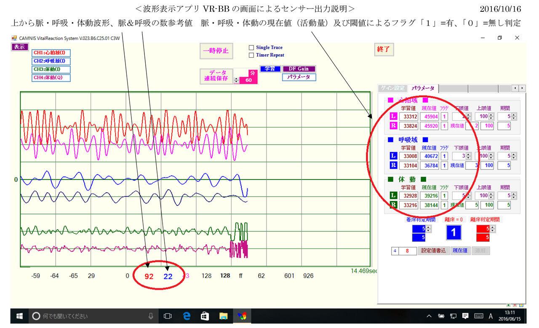Select the CAMNIS app taskbar icon
Image resolution: width=539 pixels, height=328 pixels.
[x=242, y=316]
